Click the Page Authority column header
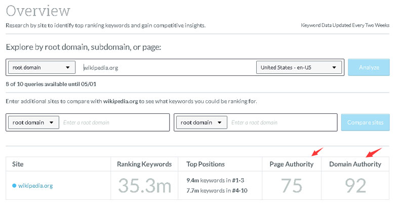The height and width of the screenshot is (206, 395). coord(291,164)
